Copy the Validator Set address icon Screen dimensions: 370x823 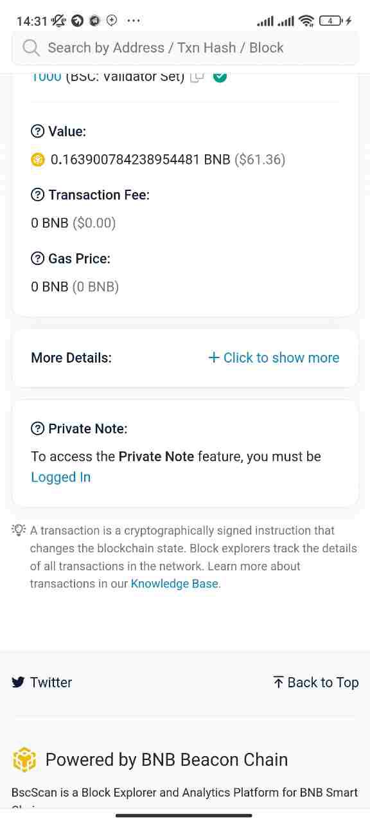[x=197, y=77]
